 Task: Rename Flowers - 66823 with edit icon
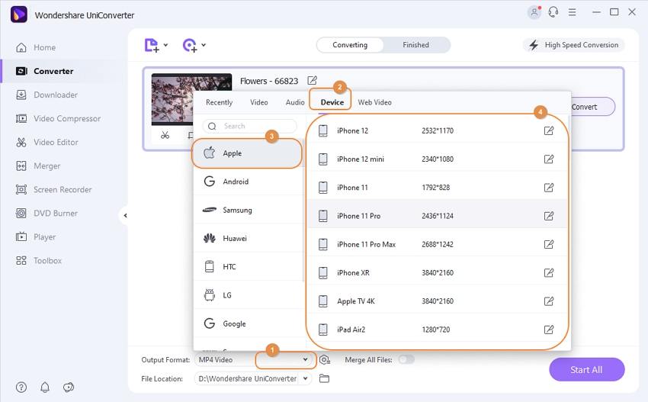312,80
